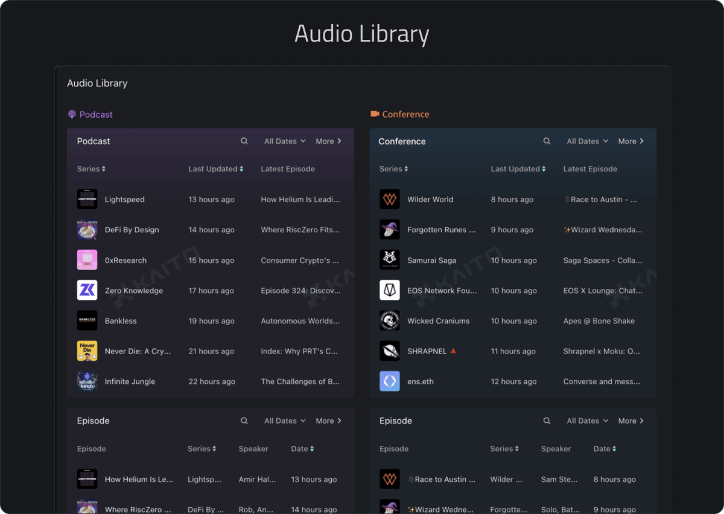Click the Lightspeed podcast logo
Image resolution: width=724 pixels, height=514 pixels.
pos(87,199)
